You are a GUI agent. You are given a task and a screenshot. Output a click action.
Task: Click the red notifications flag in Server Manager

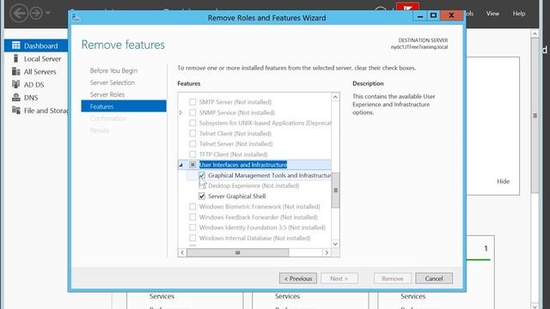[x=407, y=7]
